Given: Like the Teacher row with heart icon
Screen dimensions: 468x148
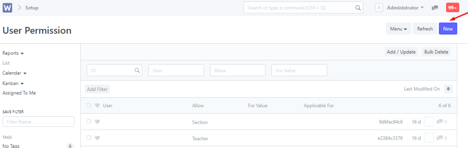Looking at the screenshot, I should click(97, 138).
